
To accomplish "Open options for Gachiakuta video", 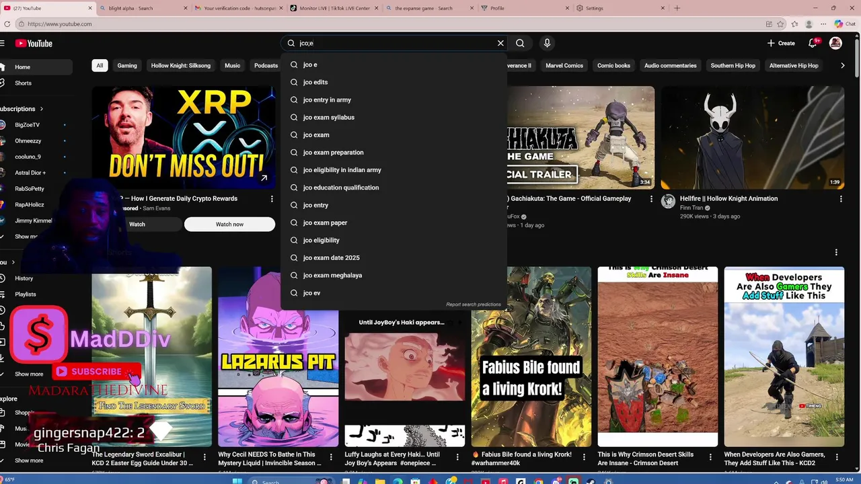I will tap(650, 199).
